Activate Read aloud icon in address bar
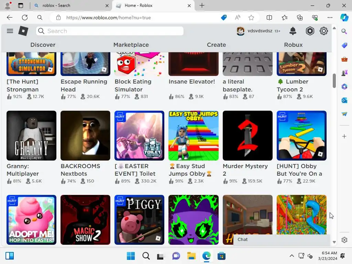The height and width of the screenshot is (264, 352). click(238, 18)
